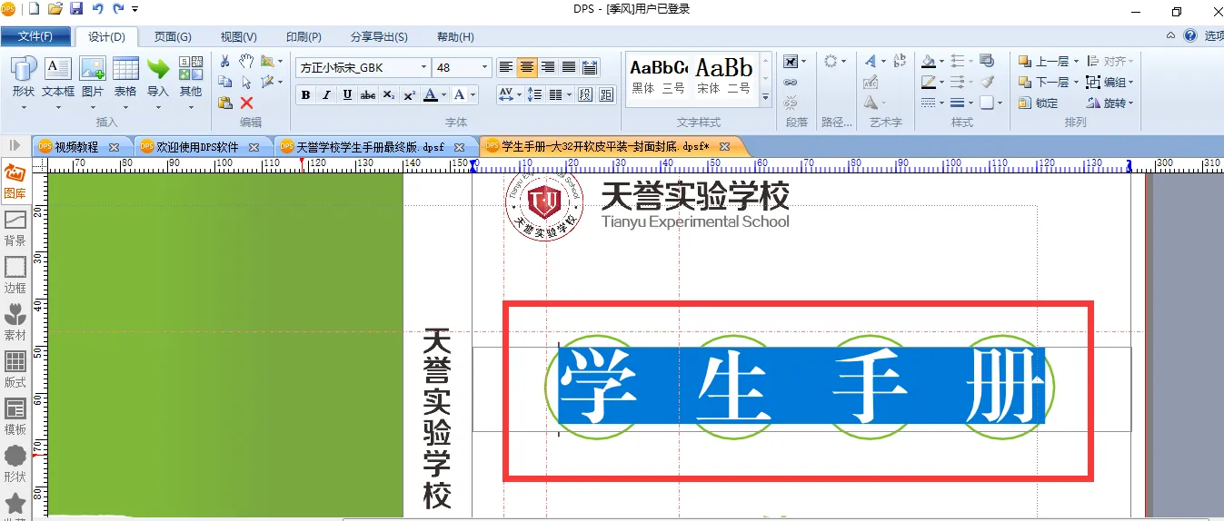Expand the 旋转 rotate dropdown
The height and width of the screenshot is (521, 1224).
1131,103
